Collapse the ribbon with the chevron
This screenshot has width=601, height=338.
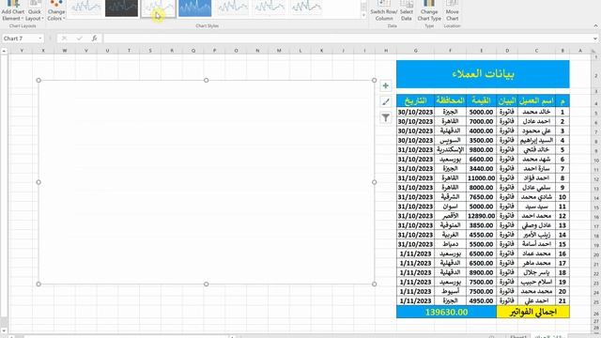(x=595, y=26)
